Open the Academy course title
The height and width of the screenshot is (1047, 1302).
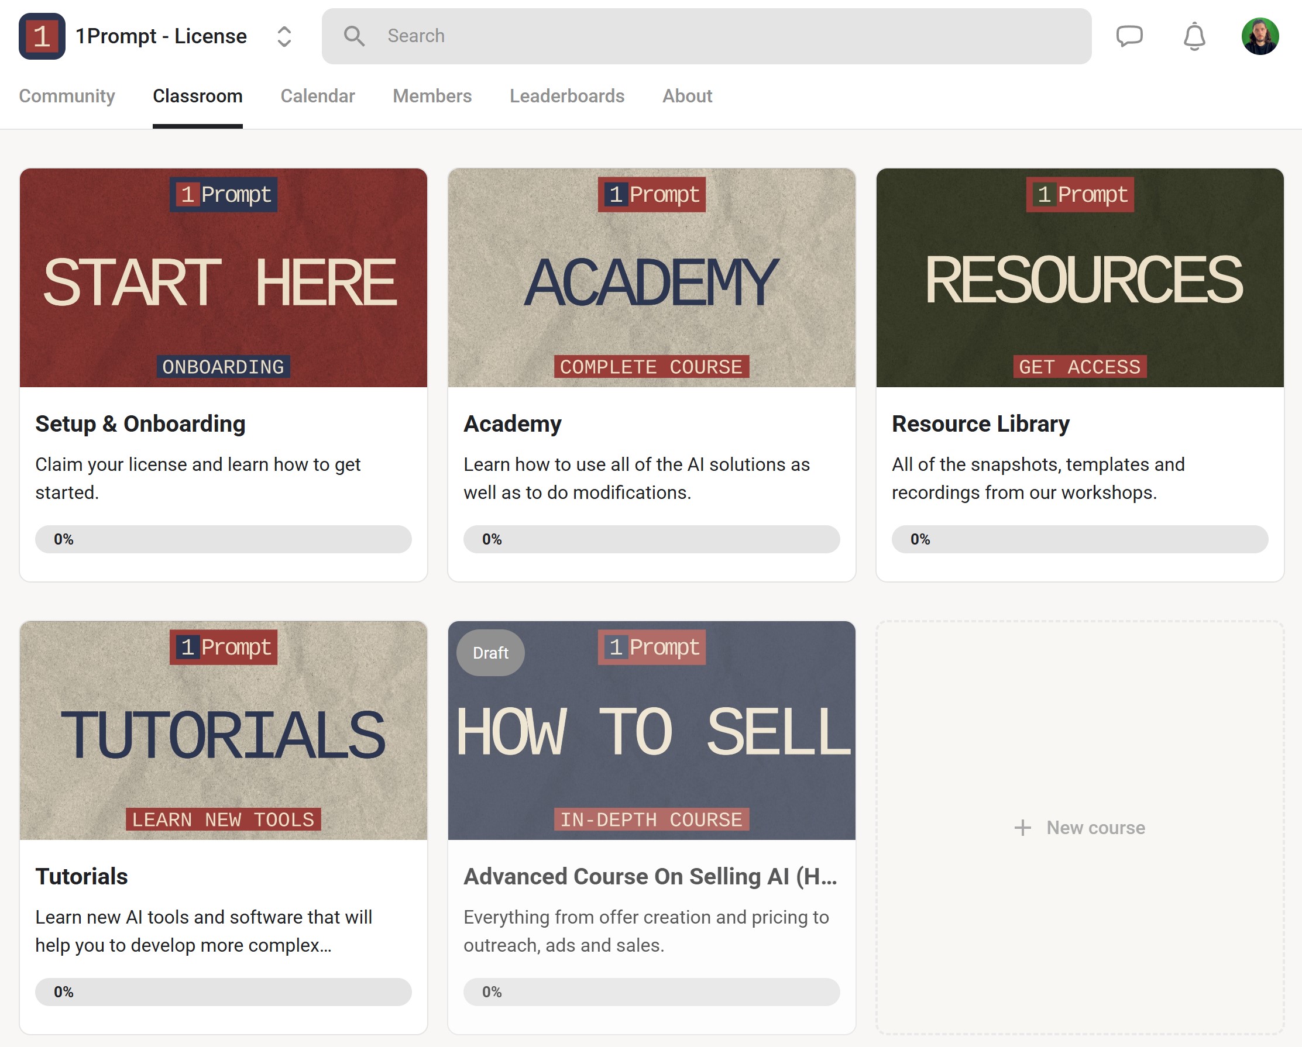(x=512, y=424)
